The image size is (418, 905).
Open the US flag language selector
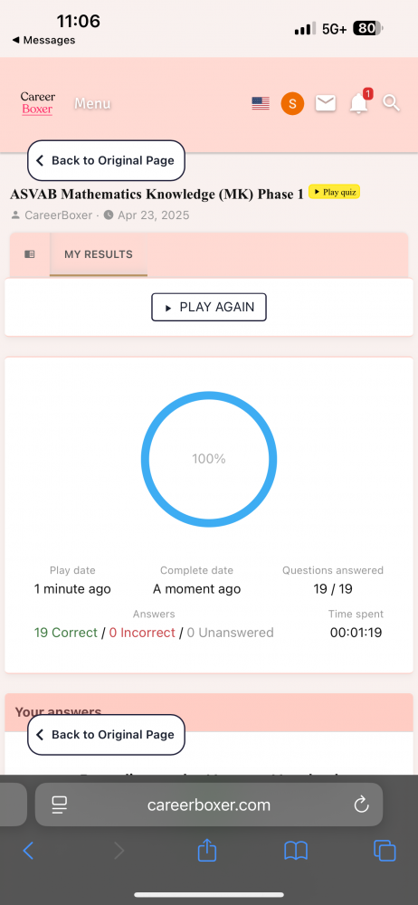coord(261,104)
